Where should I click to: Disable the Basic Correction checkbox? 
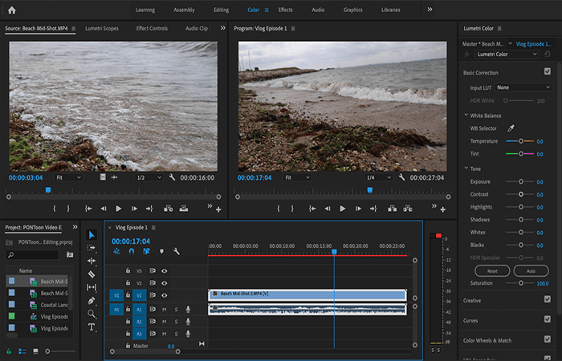(x=548, y=71)
